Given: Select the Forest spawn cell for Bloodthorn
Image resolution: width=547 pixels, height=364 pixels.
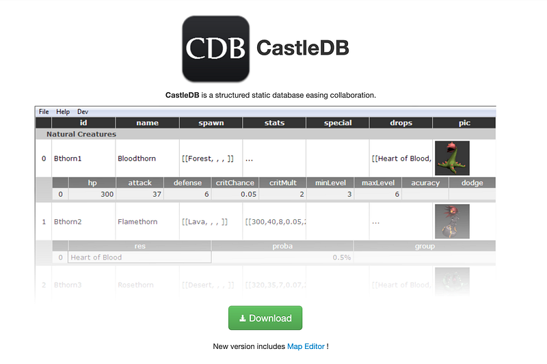Looking at the screenshot, I should 211,158.
